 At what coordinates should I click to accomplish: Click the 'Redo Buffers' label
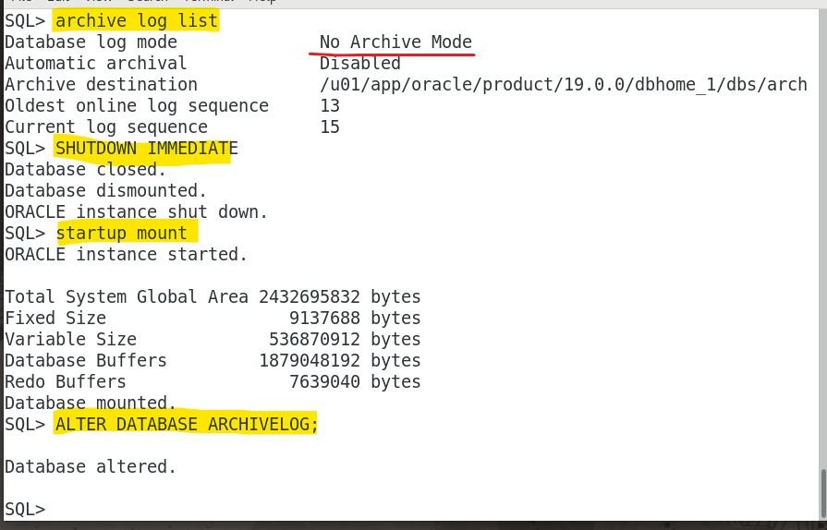66,381
